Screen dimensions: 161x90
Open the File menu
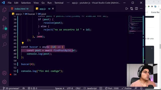point(10,3)
